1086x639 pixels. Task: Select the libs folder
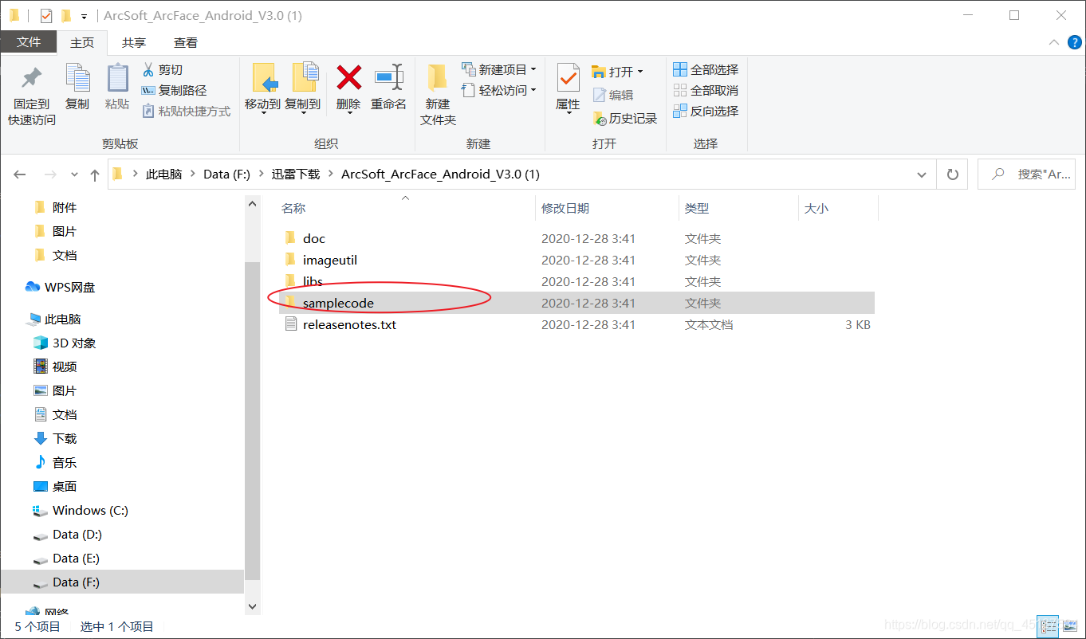tap(576, 281)
